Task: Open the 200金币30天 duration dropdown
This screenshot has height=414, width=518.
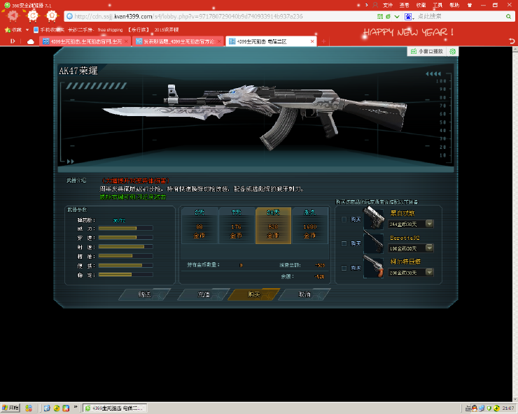Action: [429, 272]
